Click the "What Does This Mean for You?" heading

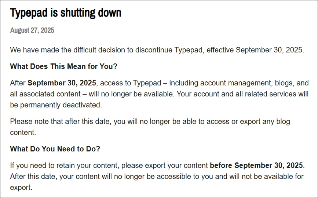tap(64, 66)
